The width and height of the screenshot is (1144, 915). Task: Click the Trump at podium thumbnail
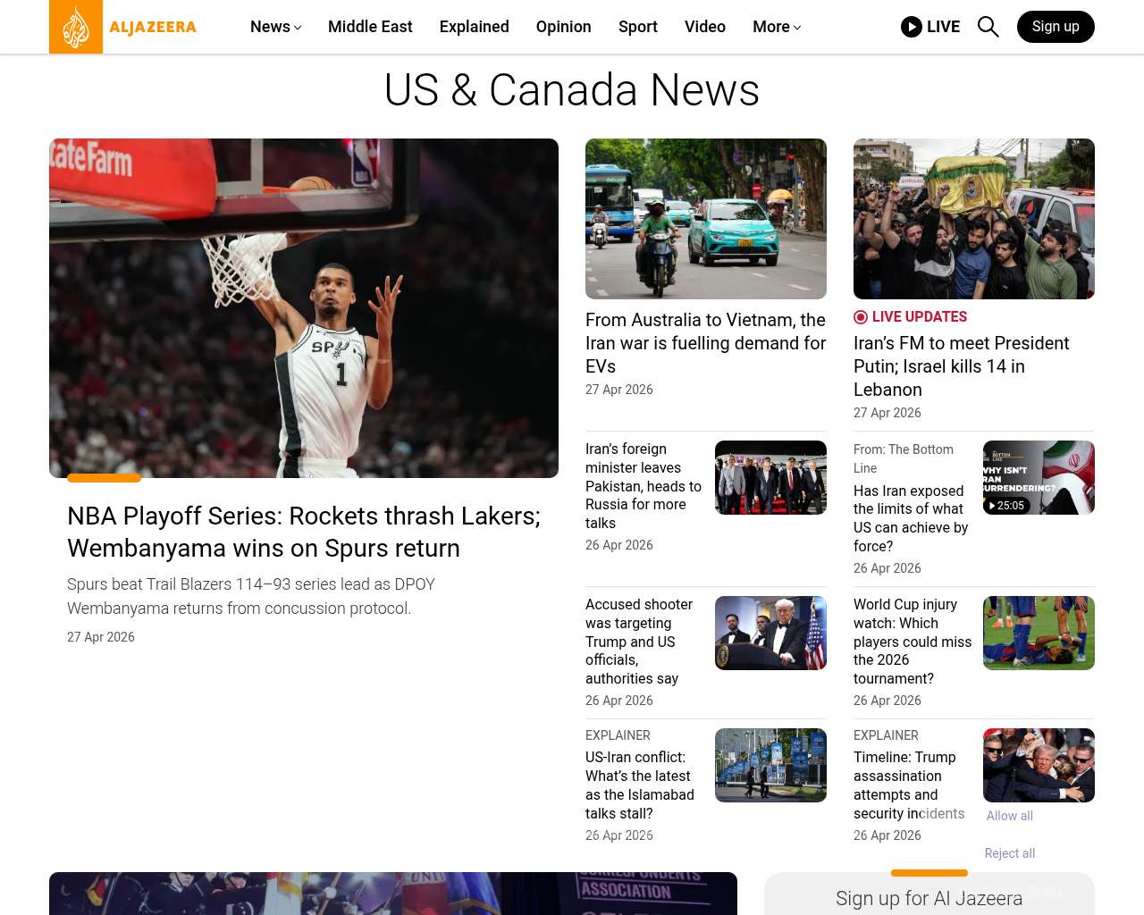[770, 633]
